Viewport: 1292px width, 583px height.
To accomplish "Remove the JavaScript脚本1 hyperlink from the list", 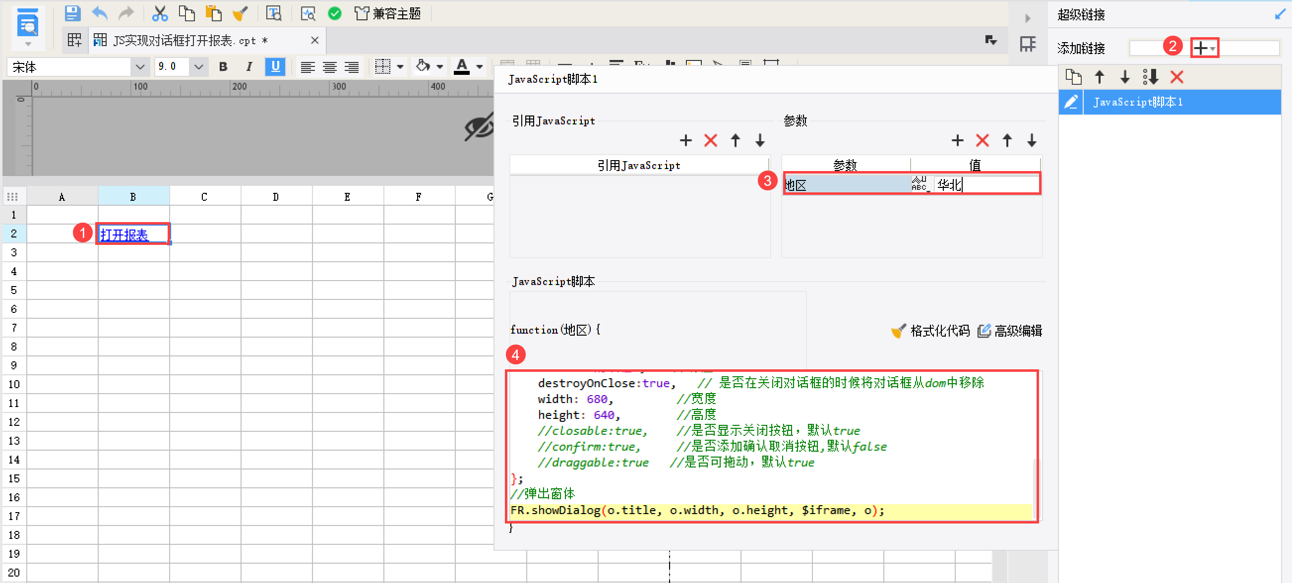I will [1176, 77].
